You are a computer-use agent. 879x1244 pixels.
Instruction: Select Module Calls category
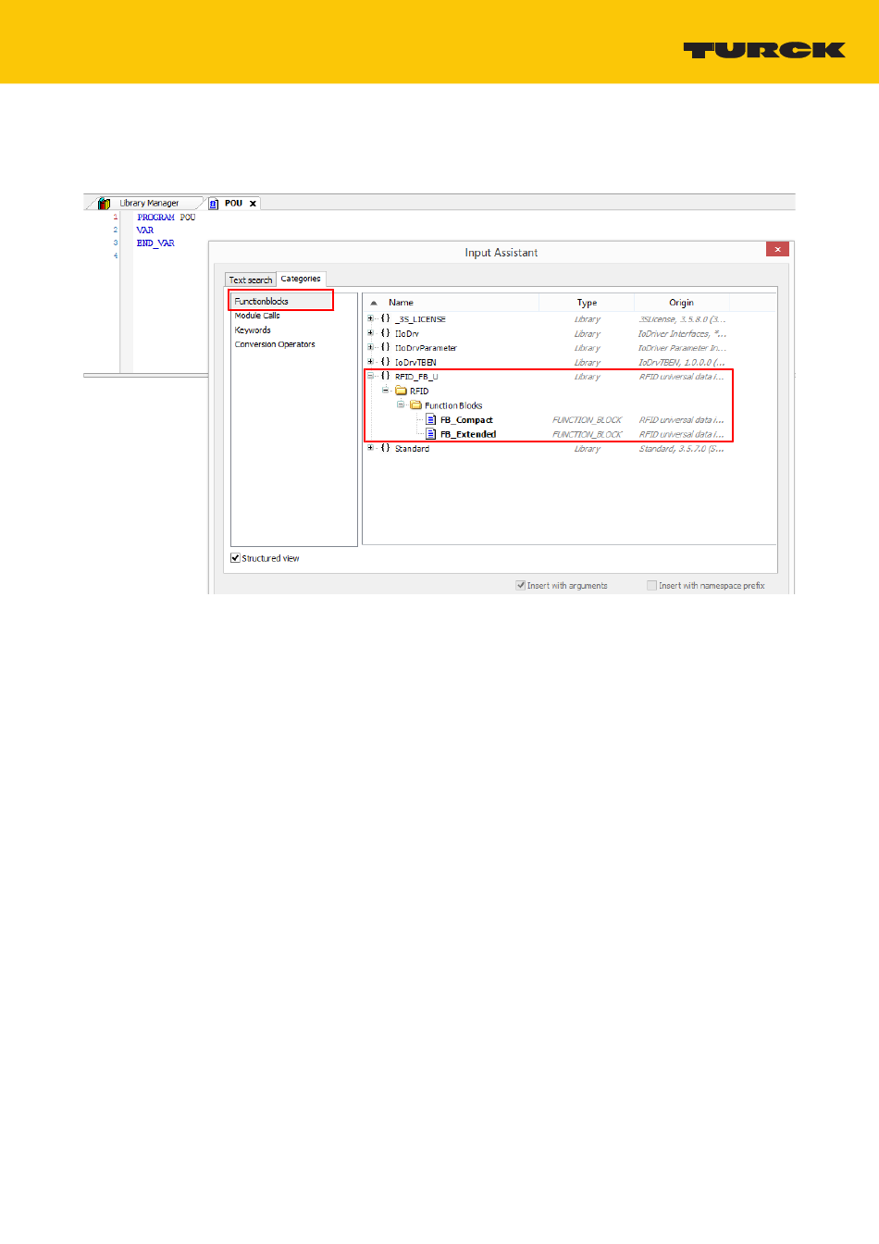pos(257,316)
